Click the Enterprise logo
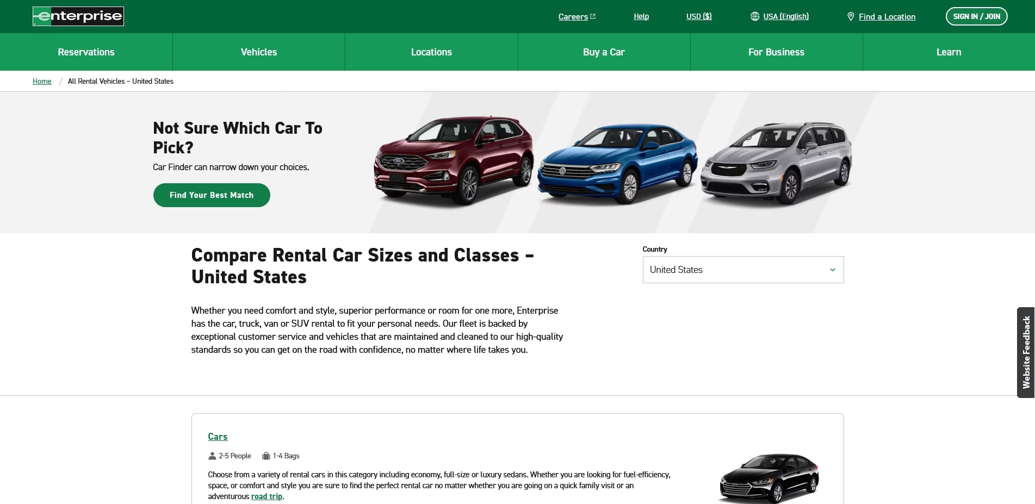 click(x=78, y=16)
